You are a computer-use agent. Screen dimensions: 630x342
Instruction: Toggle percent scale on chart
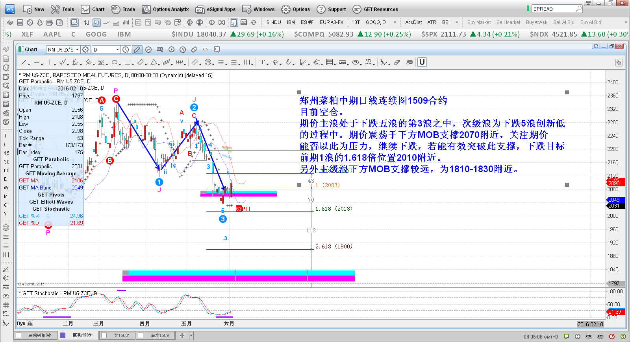tap(168, 22)
